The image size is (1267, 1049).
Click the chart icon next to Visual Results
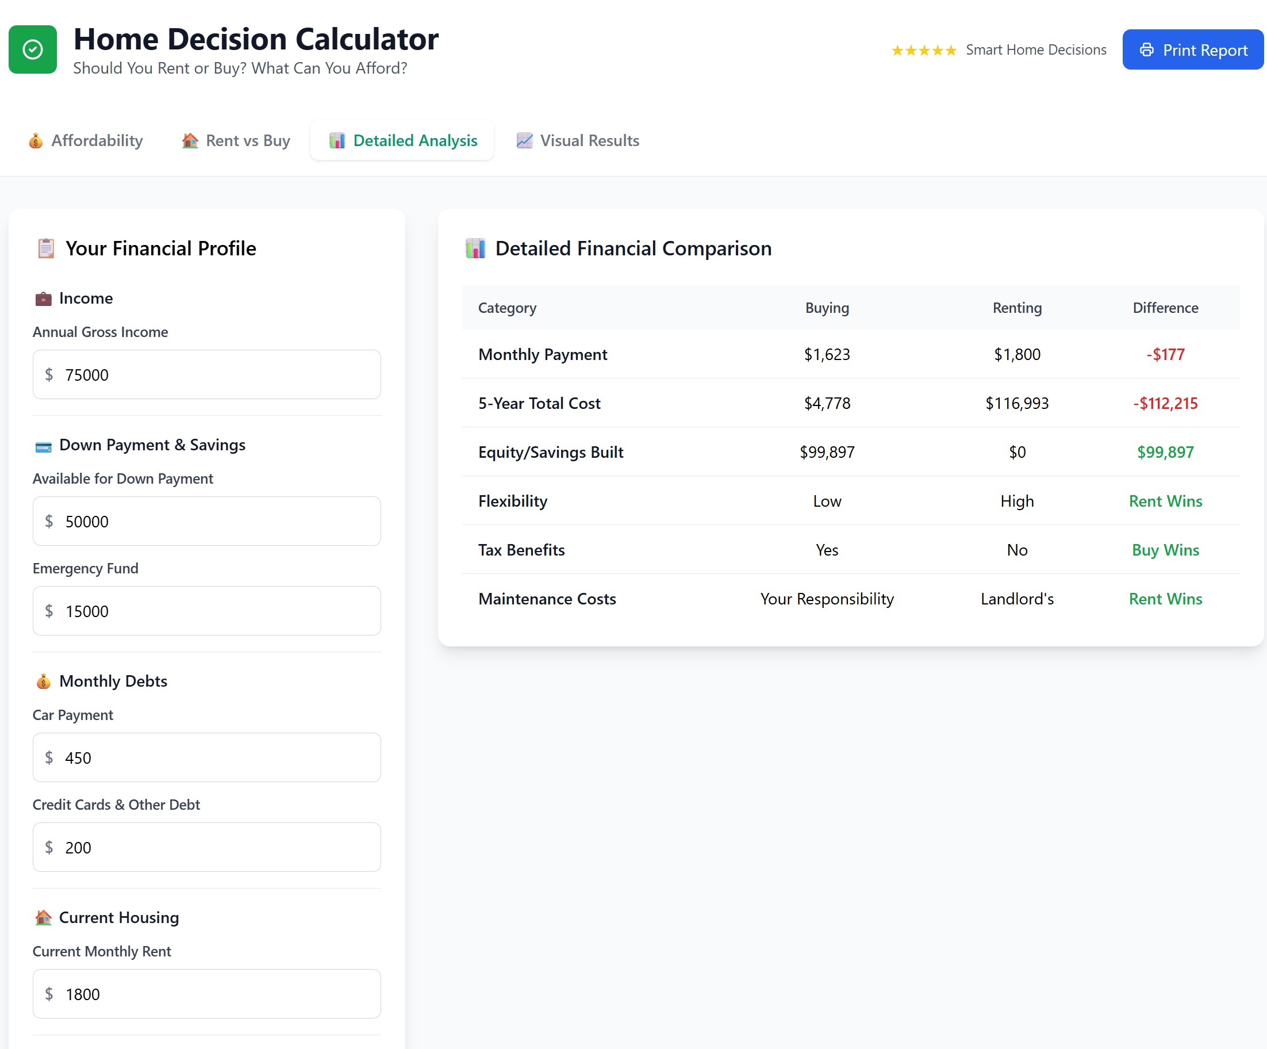pos(524,140)
